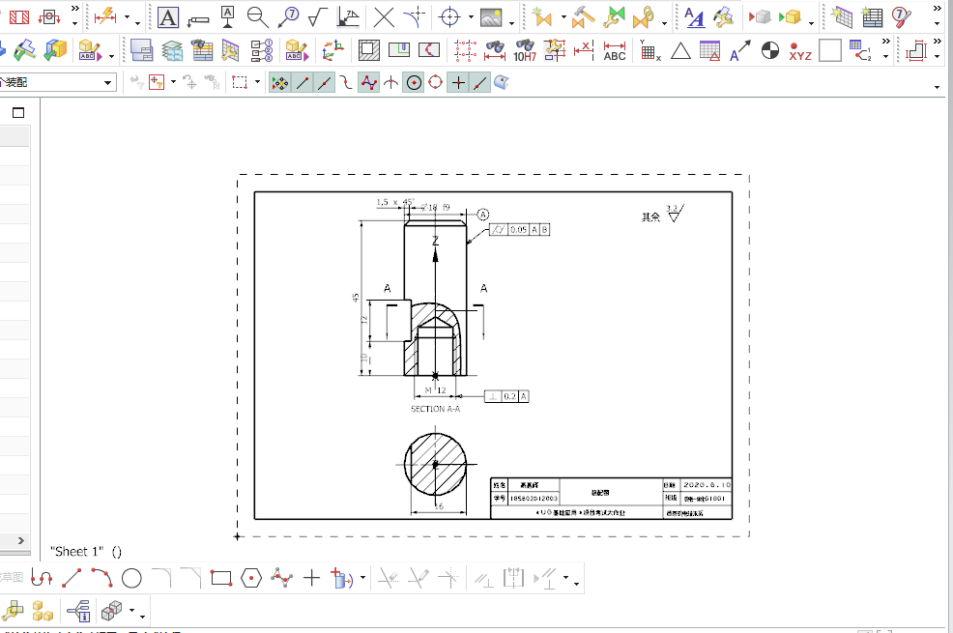Click the Edit Text AA icon

694,17
